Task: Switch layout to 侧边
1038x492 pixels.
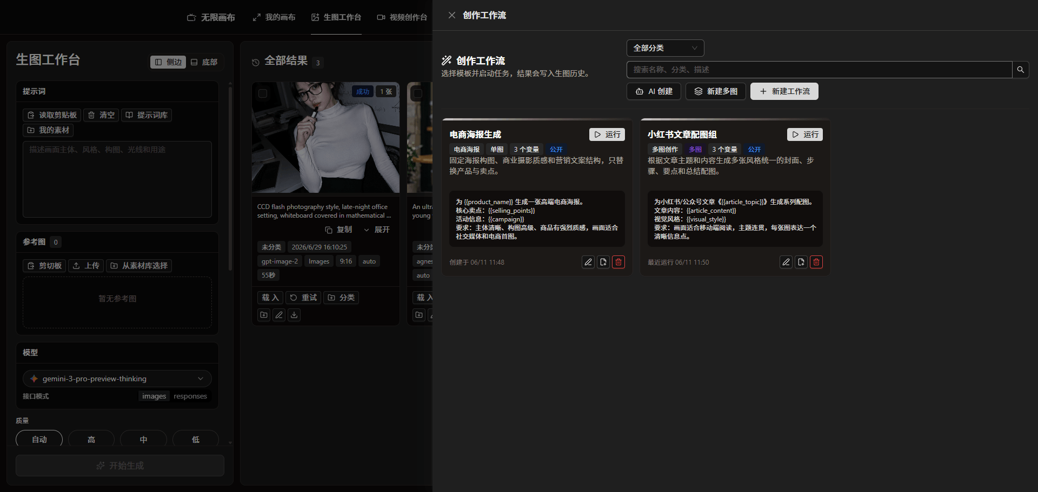Action: coord(168,62)
